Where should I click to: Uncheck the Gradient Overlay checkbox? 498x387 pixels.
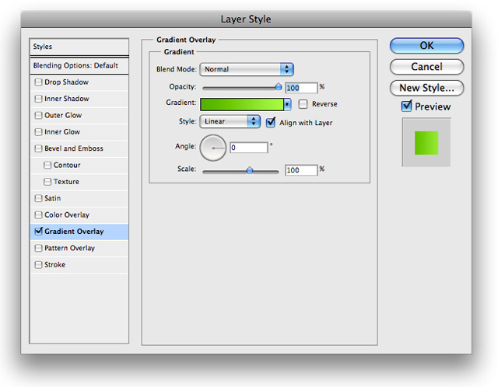[x=38, y=232]
